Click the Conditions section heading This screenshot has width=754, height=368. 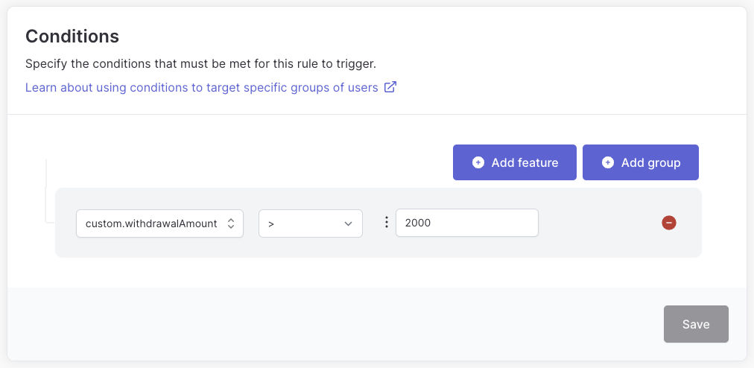click(x=72, y=37)
